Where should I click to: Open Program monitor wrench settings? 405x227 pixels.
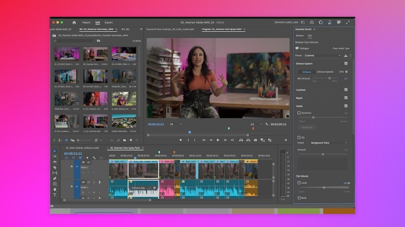tap(267, 124)
